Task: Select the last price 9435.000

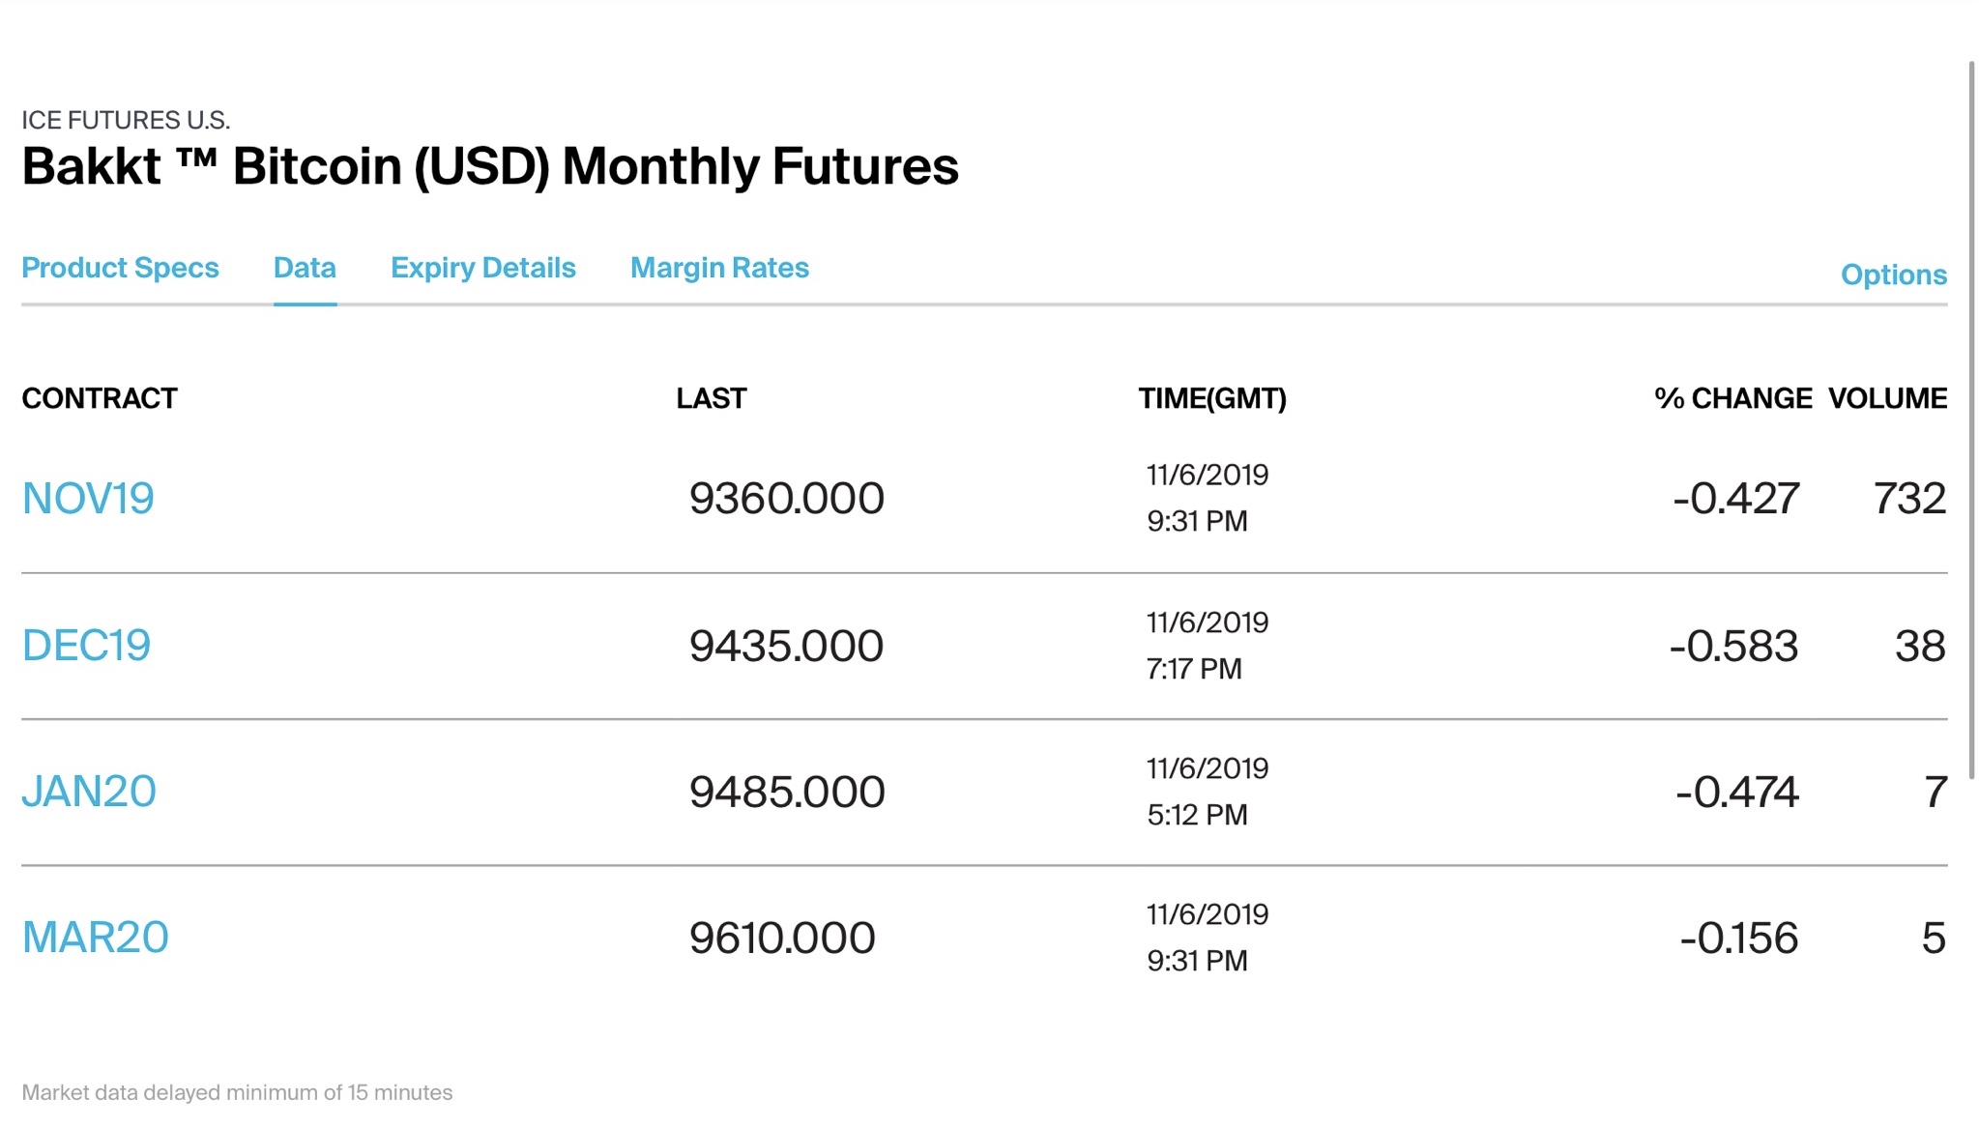Action: (786, 646)
